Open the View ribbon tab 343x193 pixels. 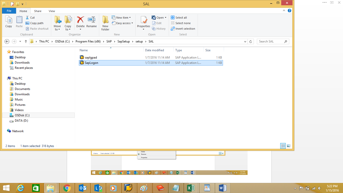(52, 11)
